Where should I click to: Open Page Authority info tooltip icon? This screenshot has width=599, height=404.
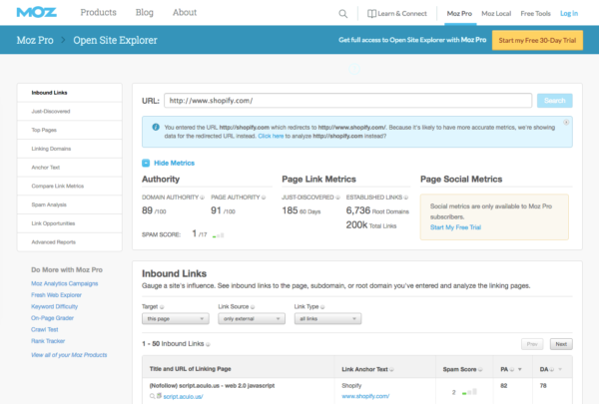click(x=264, y=198)
